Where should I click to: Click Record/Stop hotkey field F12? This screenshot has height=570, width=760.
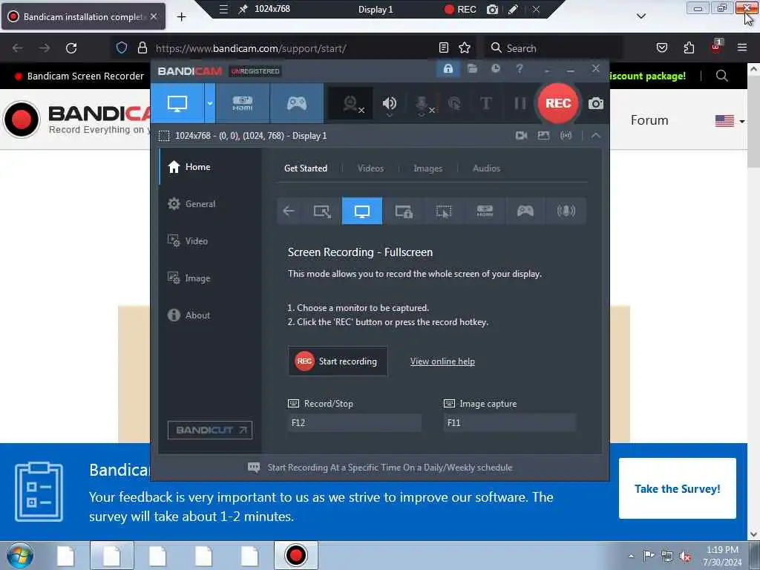[355, 422]
